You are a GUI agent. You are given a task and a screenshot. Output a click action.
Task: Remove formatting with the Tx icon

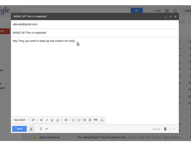point(102,120)
